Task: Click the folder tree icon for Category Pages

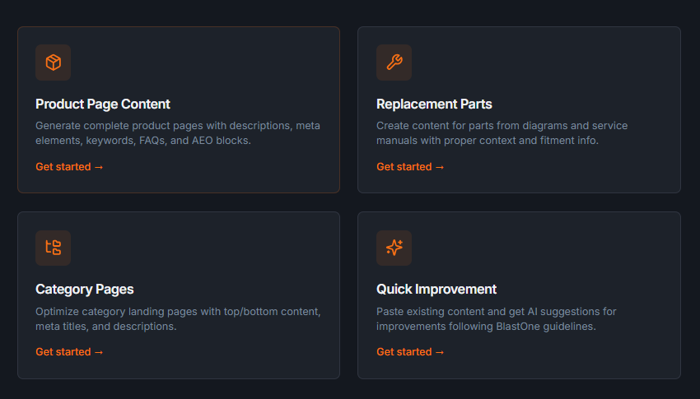Action: pyautogui.click(x=53, y=248)
